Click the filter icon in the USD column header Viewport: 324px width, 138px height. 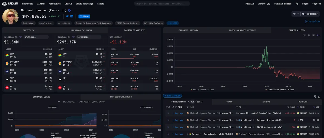click(x=314, y=107)
